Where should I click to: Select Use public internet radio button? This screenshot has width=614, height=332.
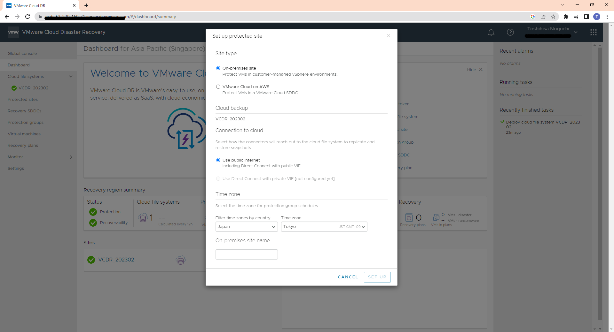point(218,160)
